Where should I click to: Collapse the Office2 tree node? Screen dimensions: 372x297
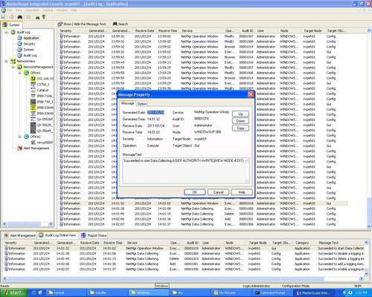point(20,137)
